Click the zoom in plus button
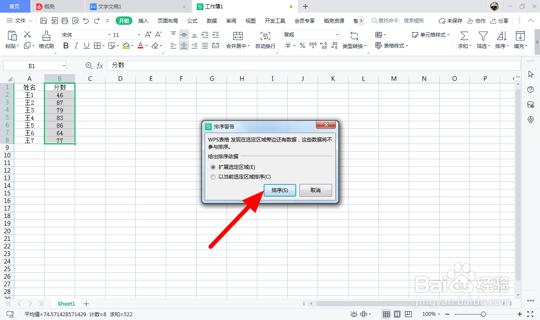The height and width of the screenshot is (320, 540). pyautogui.click(x=519, y=314)
